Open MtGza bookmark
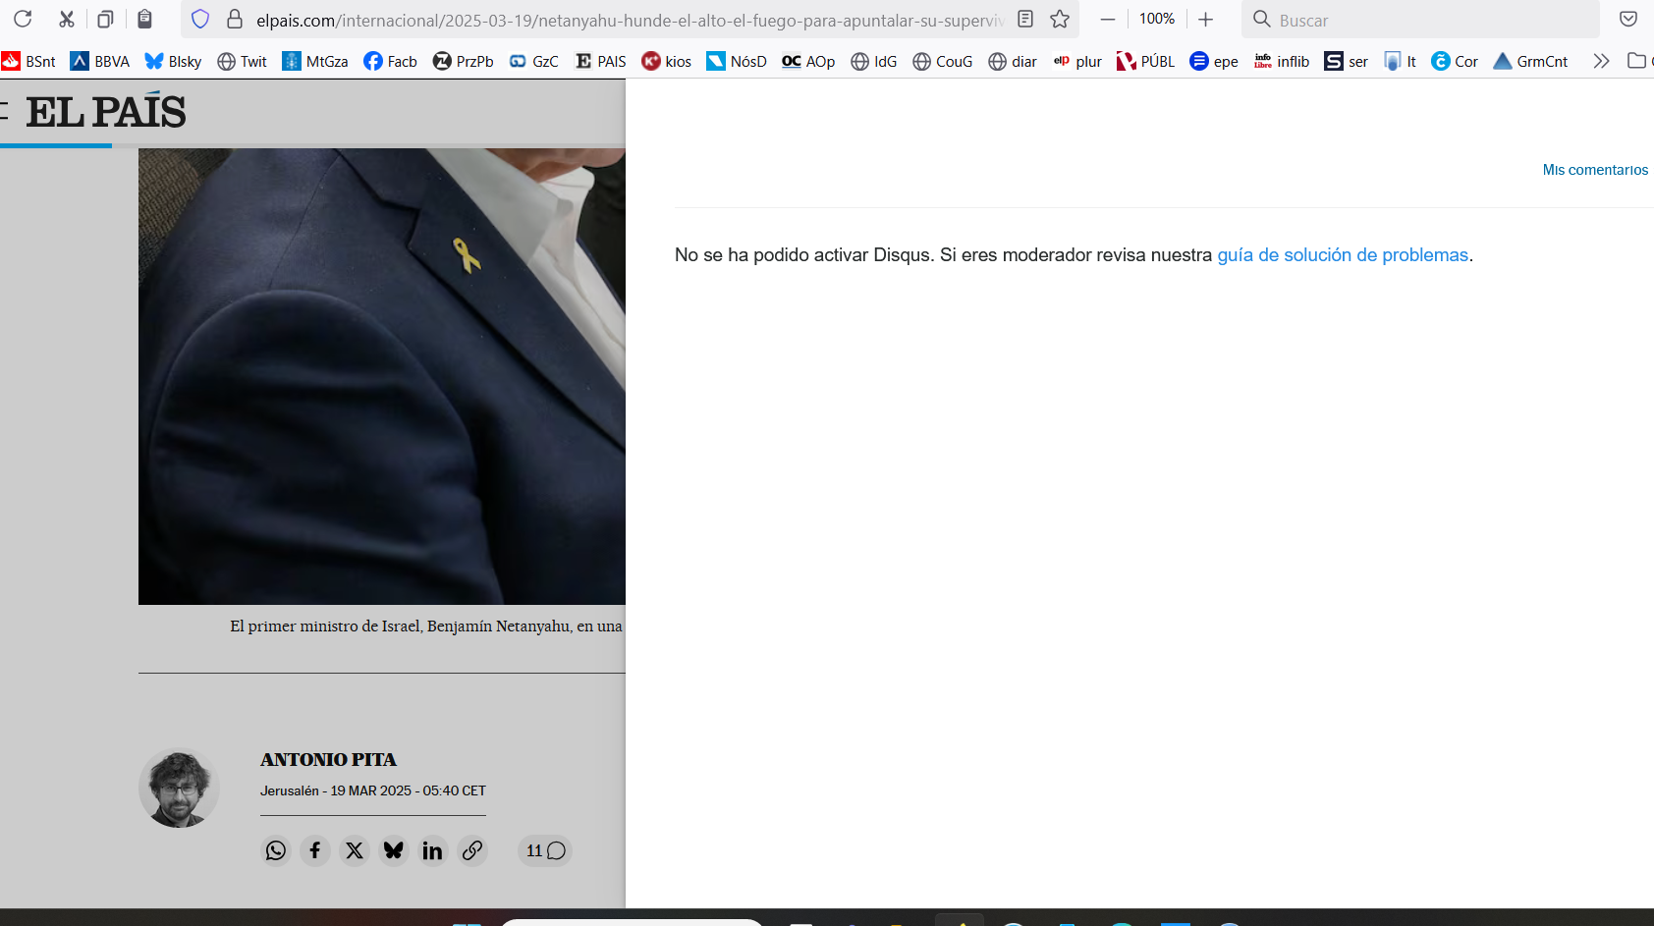Viewport: 1654px width, 926px height. tap(315, 61)
